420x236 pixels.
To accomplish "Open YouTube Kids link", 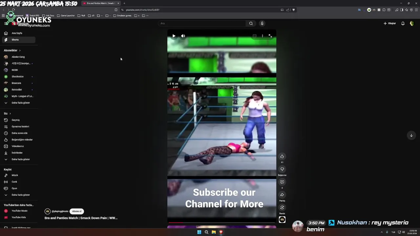I will point(18,217).
